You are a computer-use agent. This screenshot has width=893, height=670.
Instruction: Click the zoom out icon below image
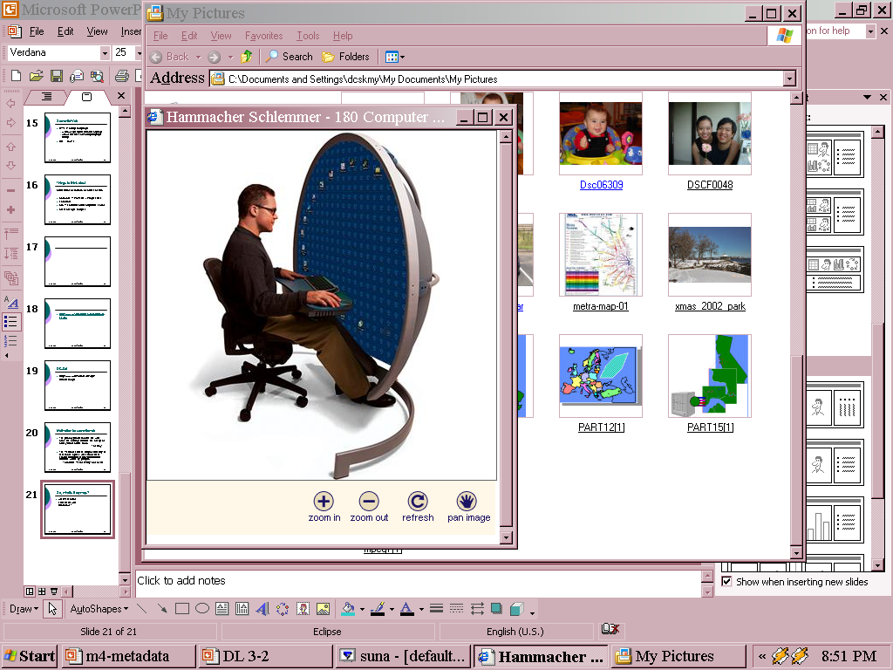tap(369, 502)
